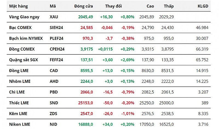Click the closing price 2045,49

(85, 17)
